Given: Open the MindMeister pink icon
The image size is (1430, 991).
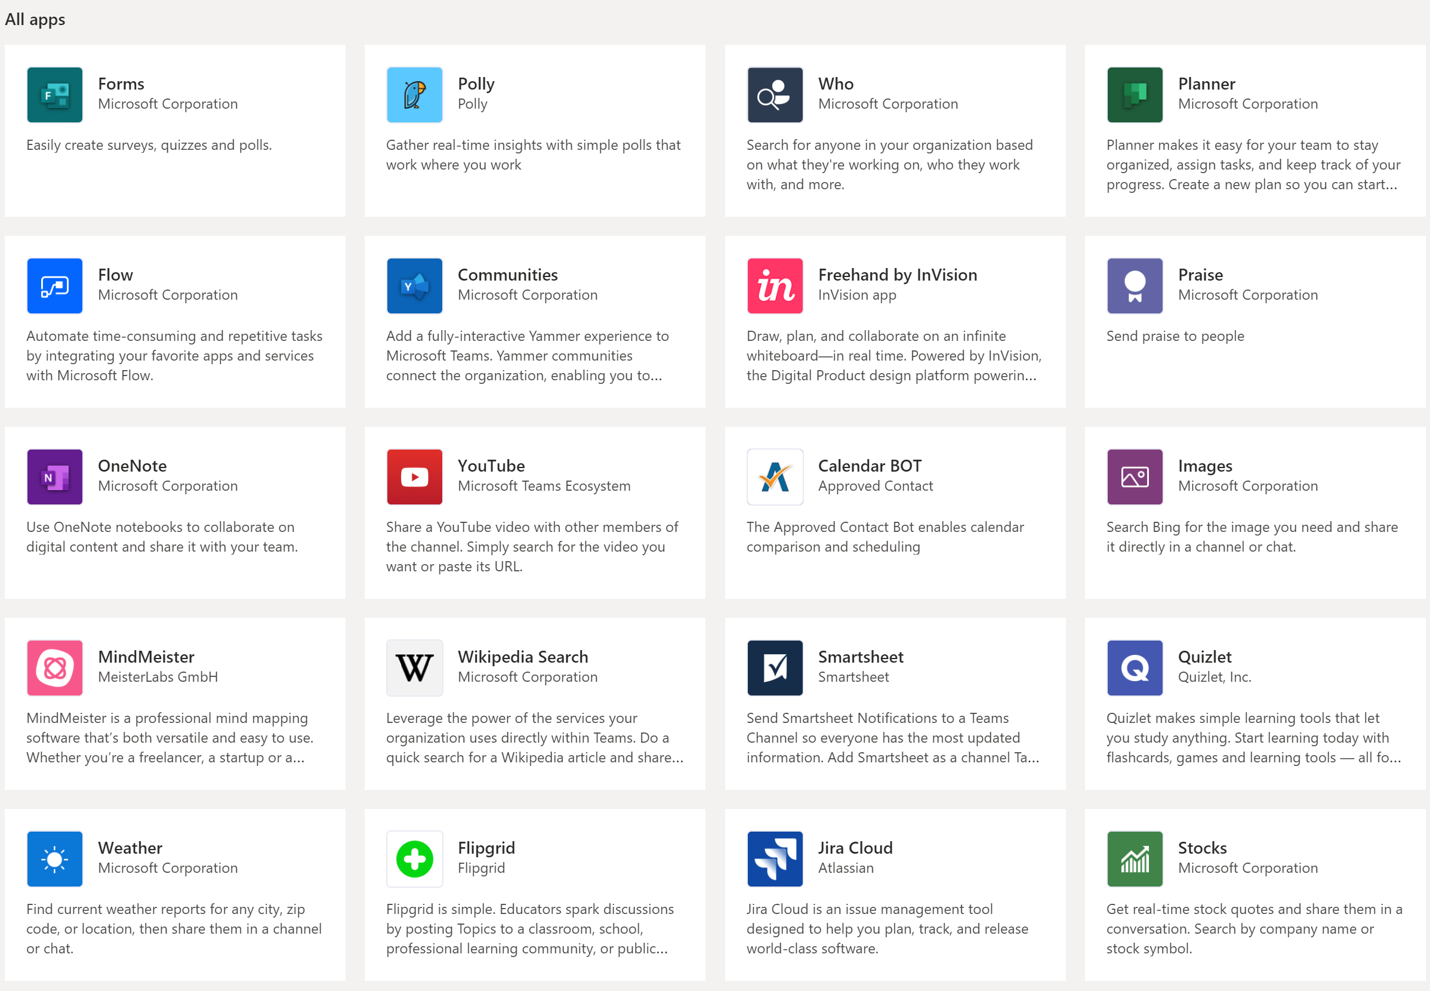Looking at the screenshot, I should click(55, 669).
